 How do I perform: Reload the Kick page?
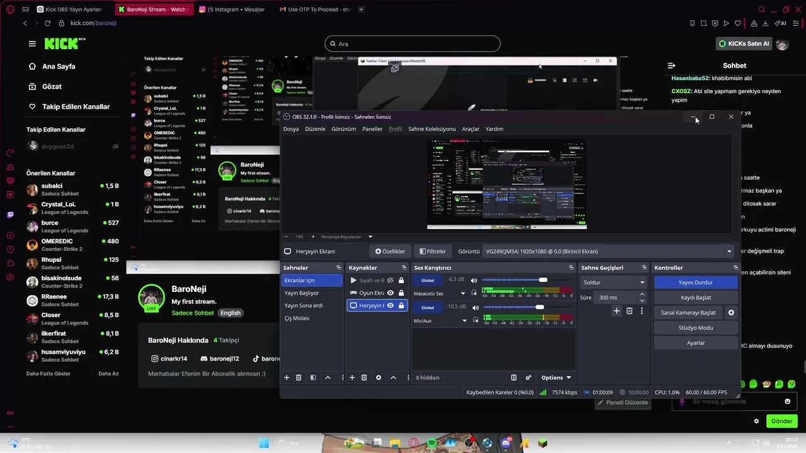(x=47, y=23)
